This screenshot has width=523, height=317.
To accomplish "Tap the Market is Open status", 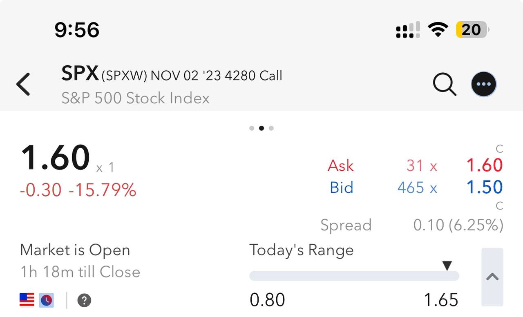I will click(75, 250).
